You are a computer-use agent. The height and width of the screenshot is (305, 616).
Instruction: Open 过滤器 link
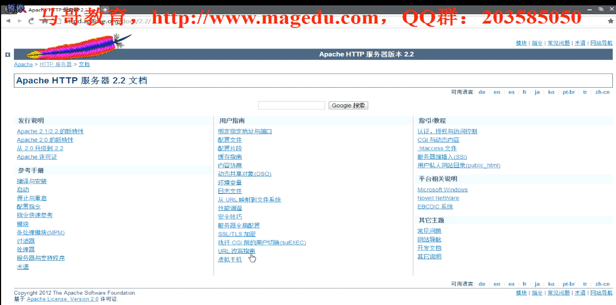click(26, 241)
